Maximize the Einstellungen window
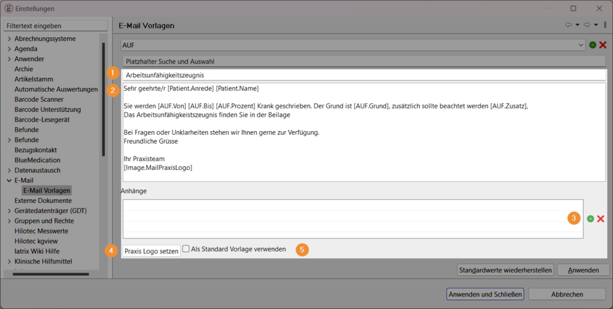 (573, 8)
